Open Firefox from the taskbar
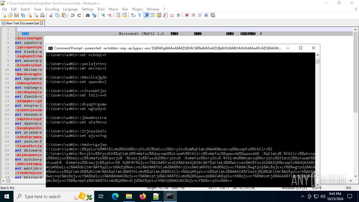This screenshot has height=202, width=359. coord(143,196)
